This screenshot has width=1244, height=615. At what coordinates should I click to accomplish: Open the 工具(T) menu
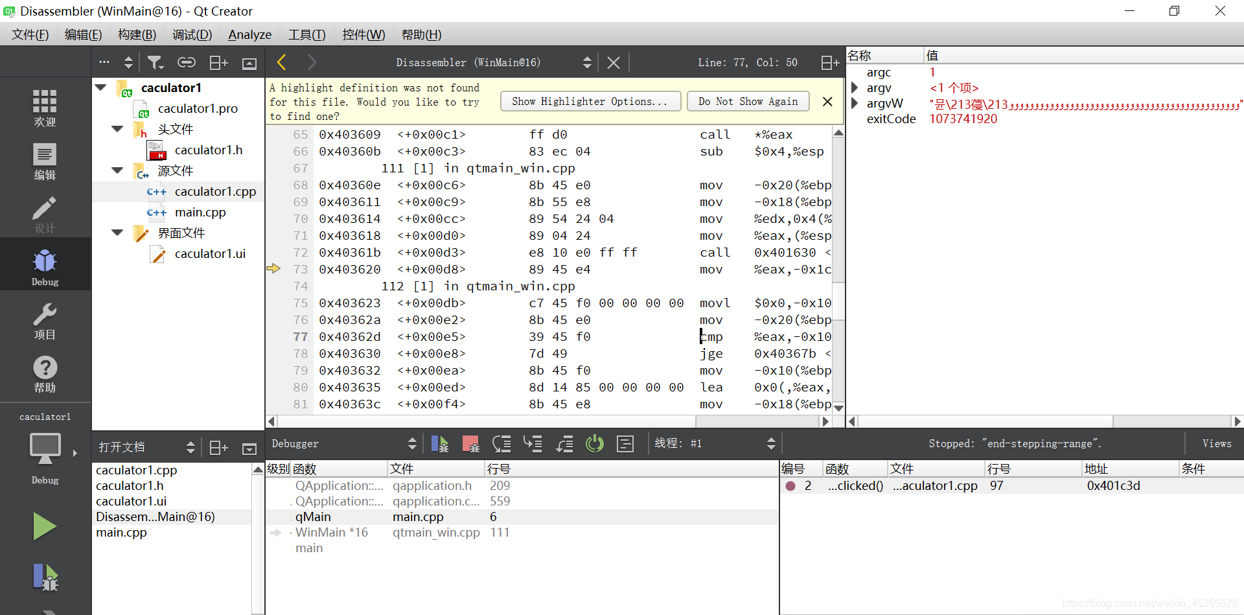pyautogui.click(x=306, y=34)
